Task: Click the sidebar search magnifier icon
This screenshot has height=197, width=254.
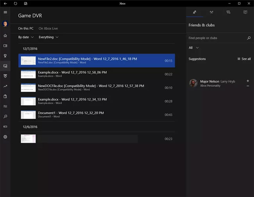Action: pos(5,116)
